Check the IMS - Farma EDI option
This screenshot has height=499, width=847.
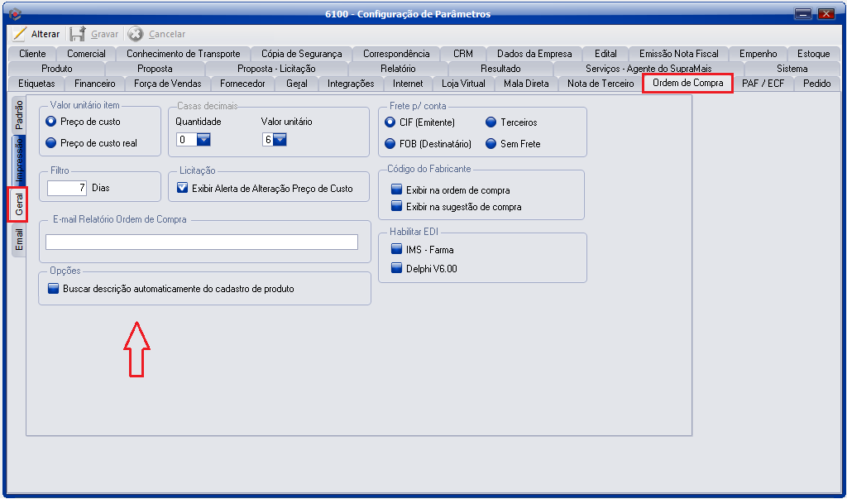coord(396,249)
